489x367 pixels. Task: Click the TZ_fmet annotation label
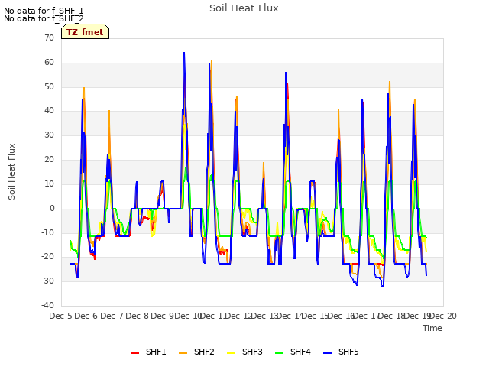85,32
